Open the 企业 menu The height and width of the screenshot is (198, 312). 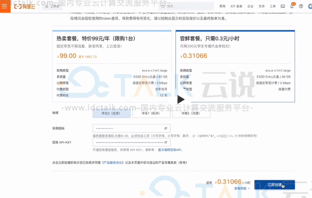point(250,6)
